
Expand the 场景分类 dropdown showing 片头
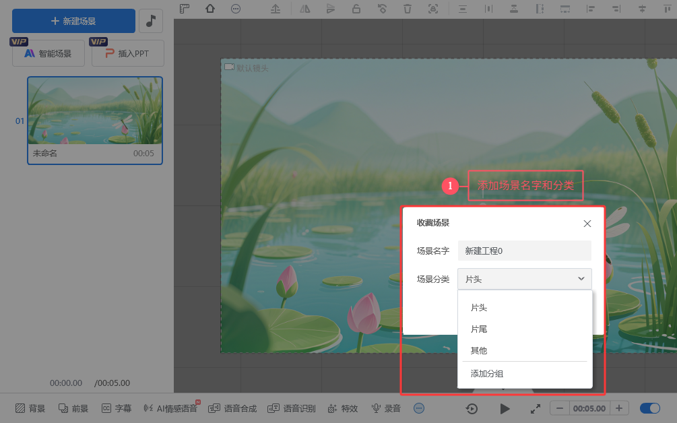[524, 279]
